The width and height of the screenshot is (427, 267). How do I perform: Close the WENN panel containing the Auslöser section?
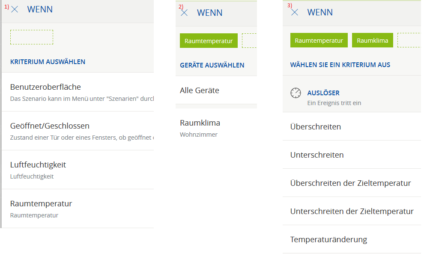pos(295,12)
